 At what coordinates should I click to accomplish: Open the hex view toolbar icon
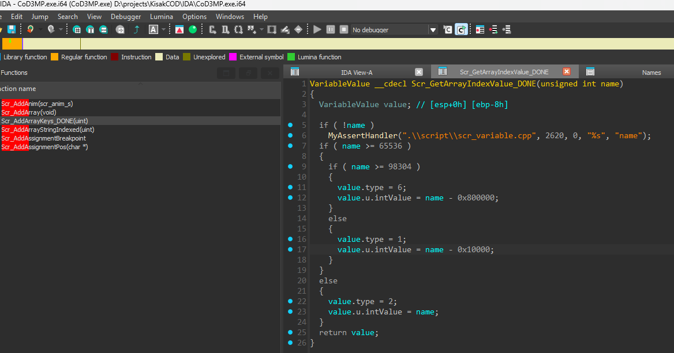77,29
